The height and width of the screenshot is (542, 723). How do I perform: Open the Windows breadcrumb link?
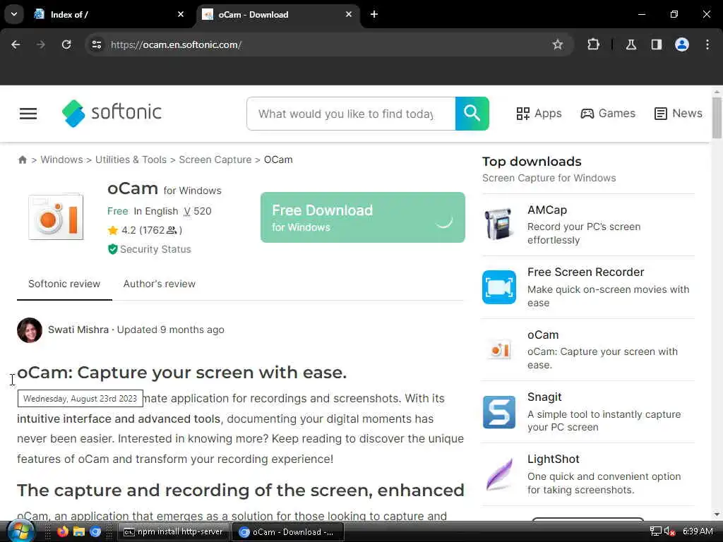pyautogui.click(x=62, y=159)
